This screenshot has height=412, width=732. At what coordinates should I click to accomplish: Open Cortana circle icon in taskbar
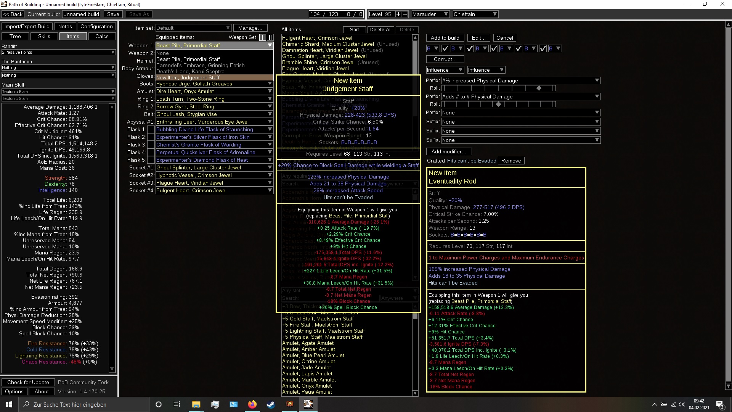point(159,404)
